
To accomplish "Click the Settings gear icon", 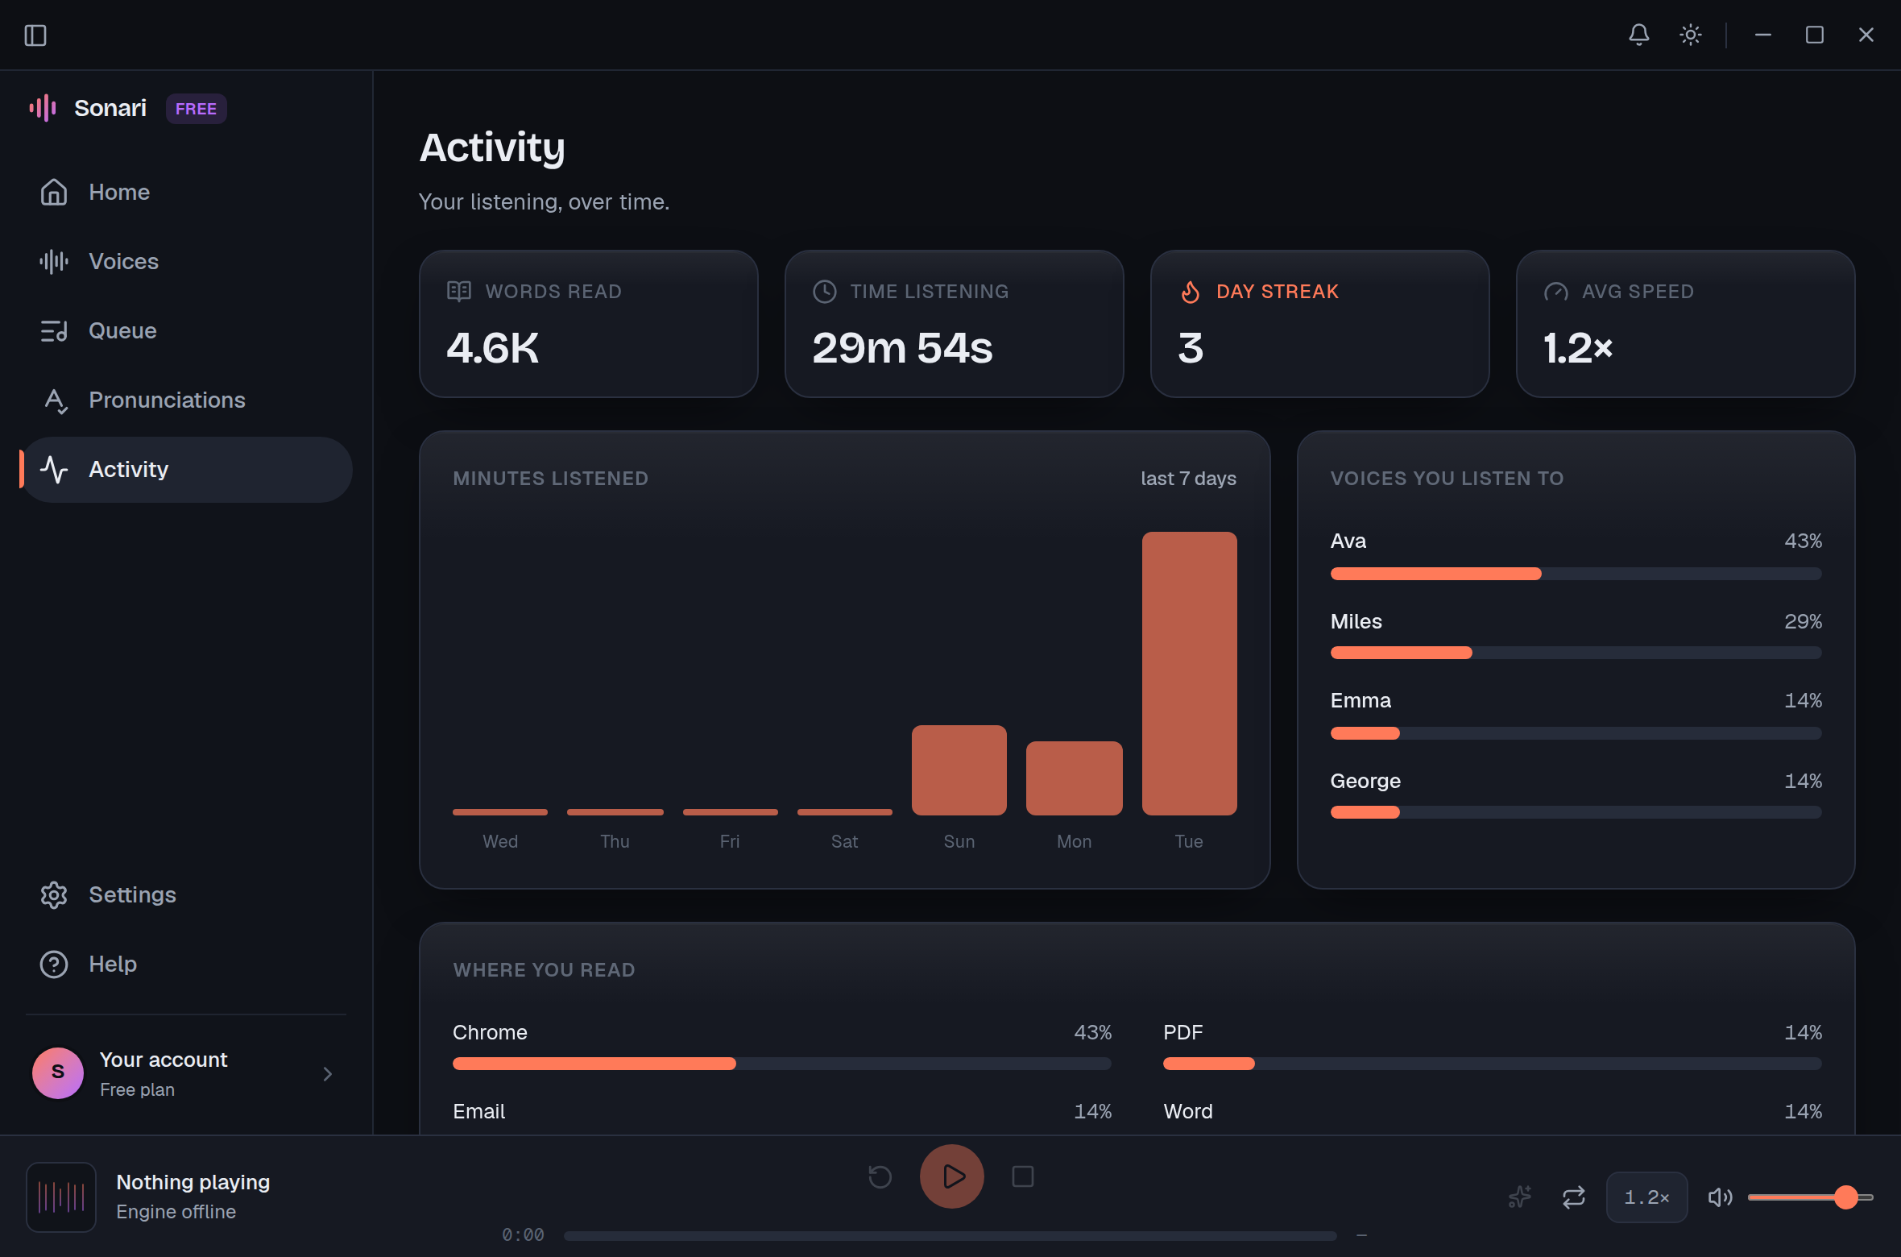I will point(54,894).
